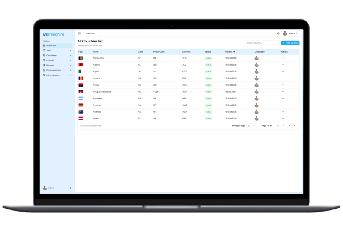The image size is (343, 227).
Task: Click creator avatar in Andorra row
Action: [256, 78]
